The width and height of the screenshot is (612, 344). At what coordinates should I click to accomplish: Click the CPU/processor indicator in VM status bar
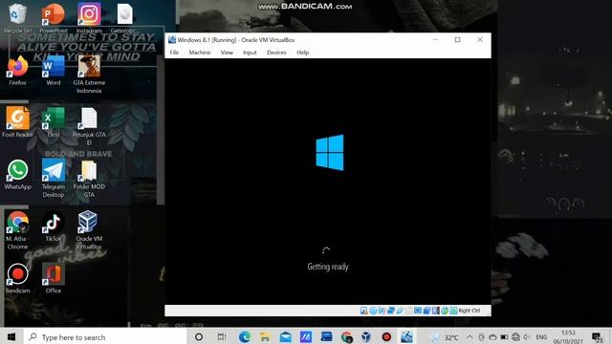coord(436,311)
